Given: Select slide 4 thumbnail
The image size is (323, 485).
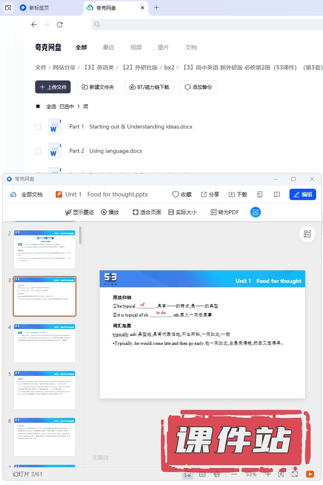Looking at the screenshot, I should coord(44,343).
